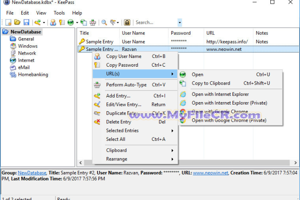This screenshot has height=200, width=300.
Task: Choose Copy to Clipboard in URL submenu
Action: click(230, 83)
